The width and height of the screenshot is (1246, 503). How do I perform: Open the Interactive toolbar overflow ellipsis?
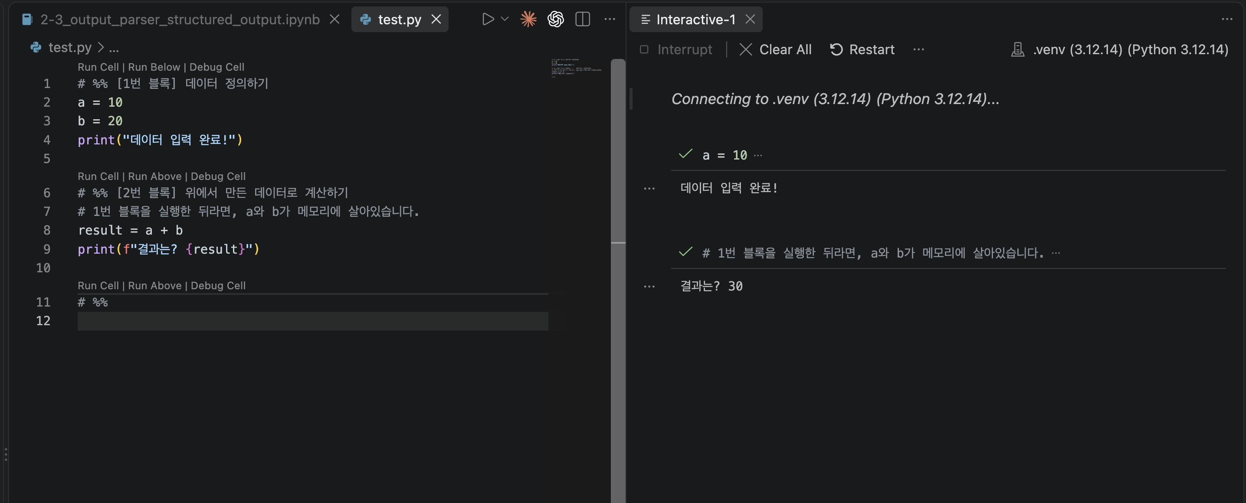pyautogui.click(x=918, y=49)
